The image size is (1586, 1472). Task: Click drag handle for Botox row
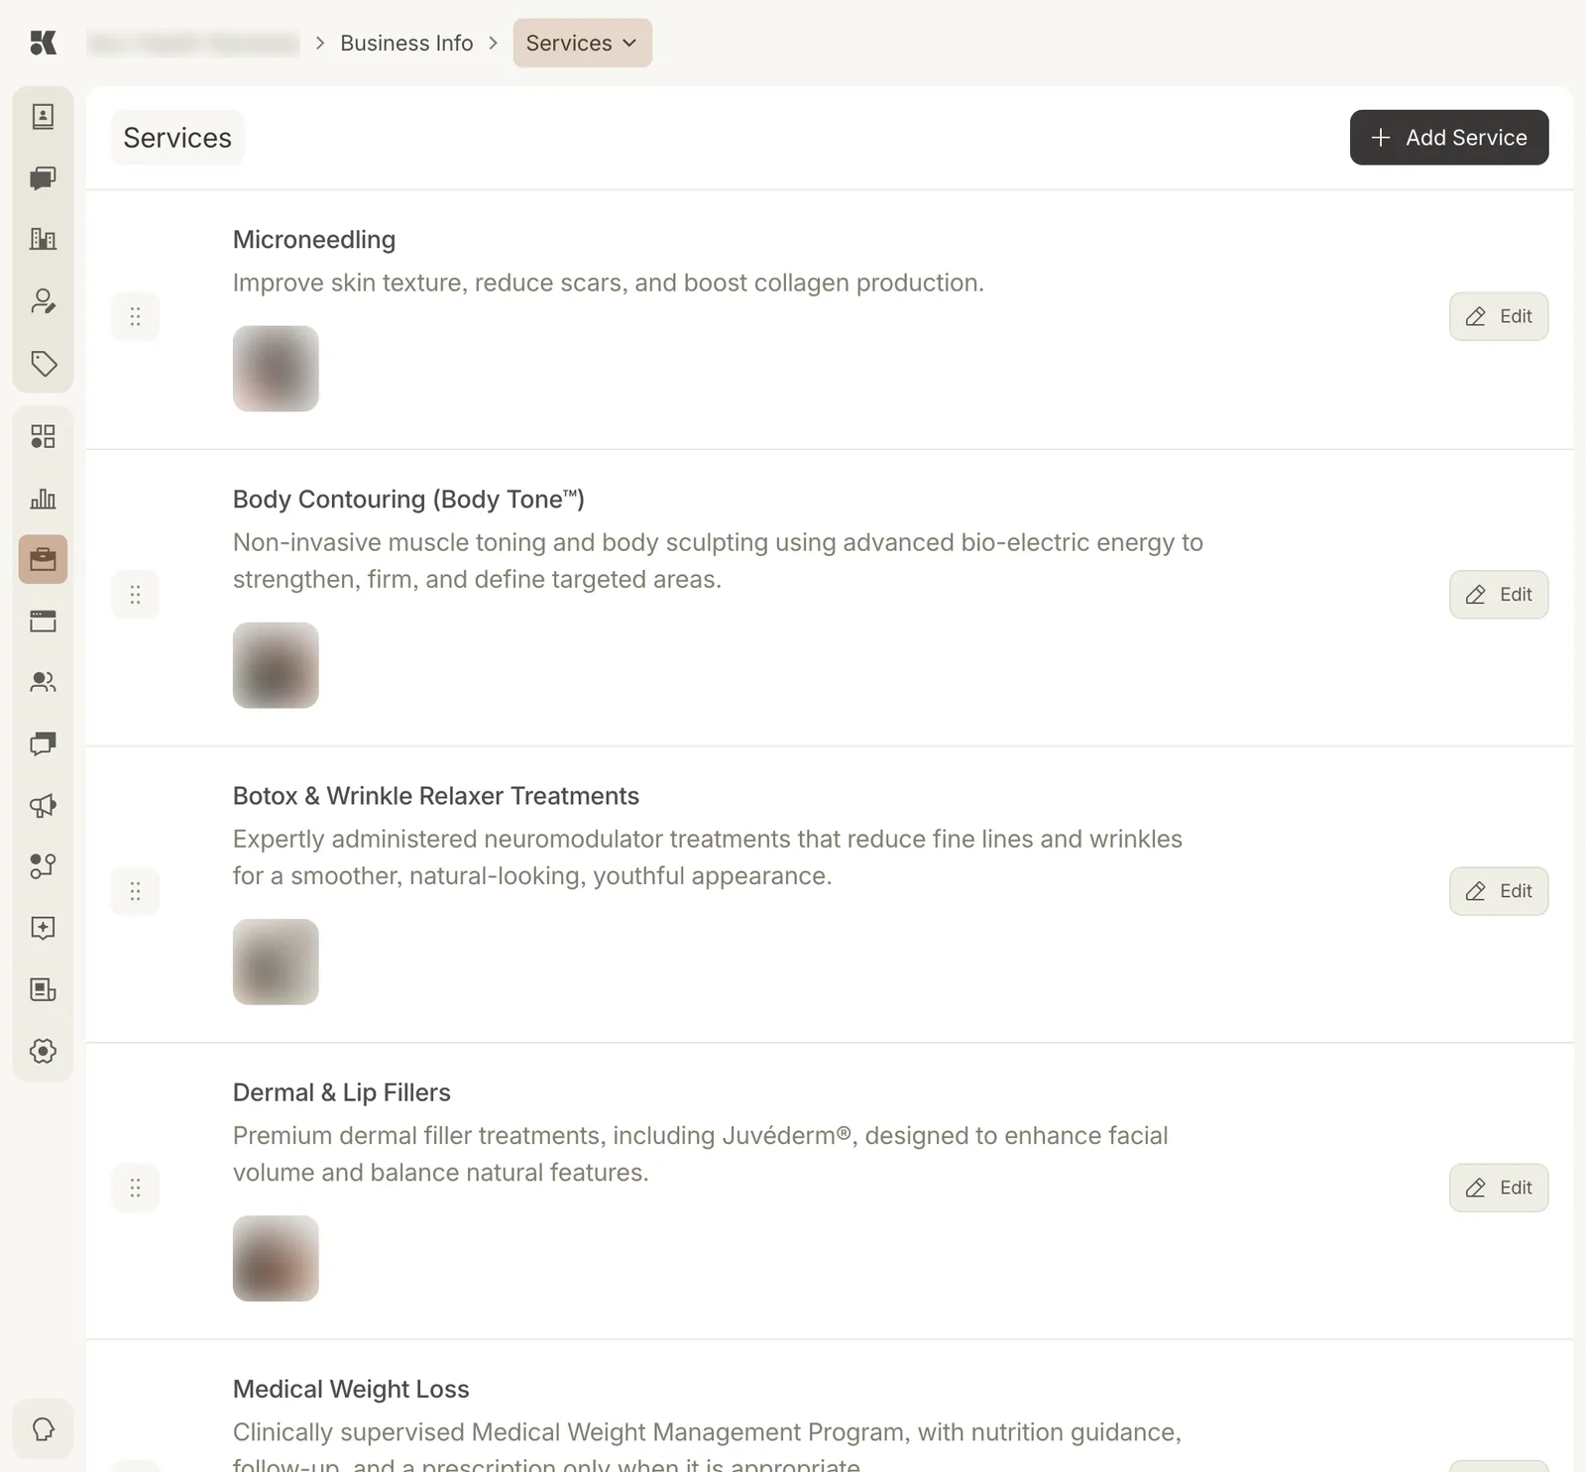pyautogui.click(x=135, y=891)
